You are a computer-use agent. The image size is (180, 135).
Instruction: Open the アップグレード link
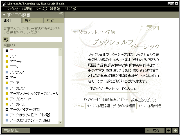point(91,100)
